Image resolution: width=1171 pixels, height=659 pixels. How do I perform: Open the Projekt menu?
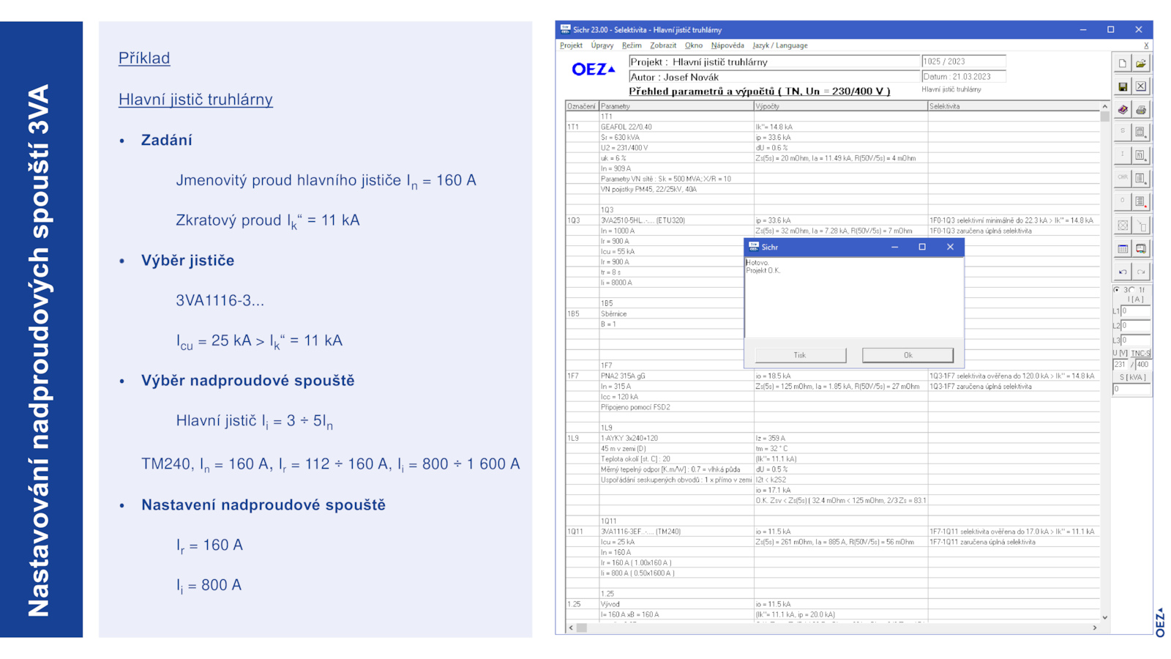click(571, 45)
